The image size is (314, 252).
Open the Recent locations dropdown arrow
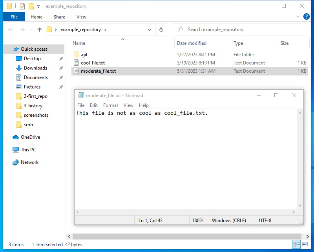coord(31,29)
